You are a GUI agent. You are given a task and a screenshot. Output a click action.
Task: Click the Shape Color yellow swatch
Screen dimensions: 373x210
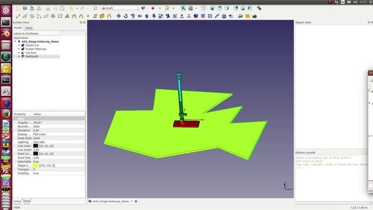36,165
